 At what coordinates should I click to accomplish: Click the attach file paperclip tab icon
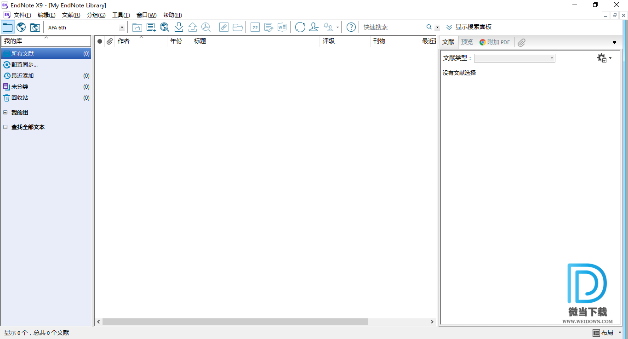click(x=521, y=42)
